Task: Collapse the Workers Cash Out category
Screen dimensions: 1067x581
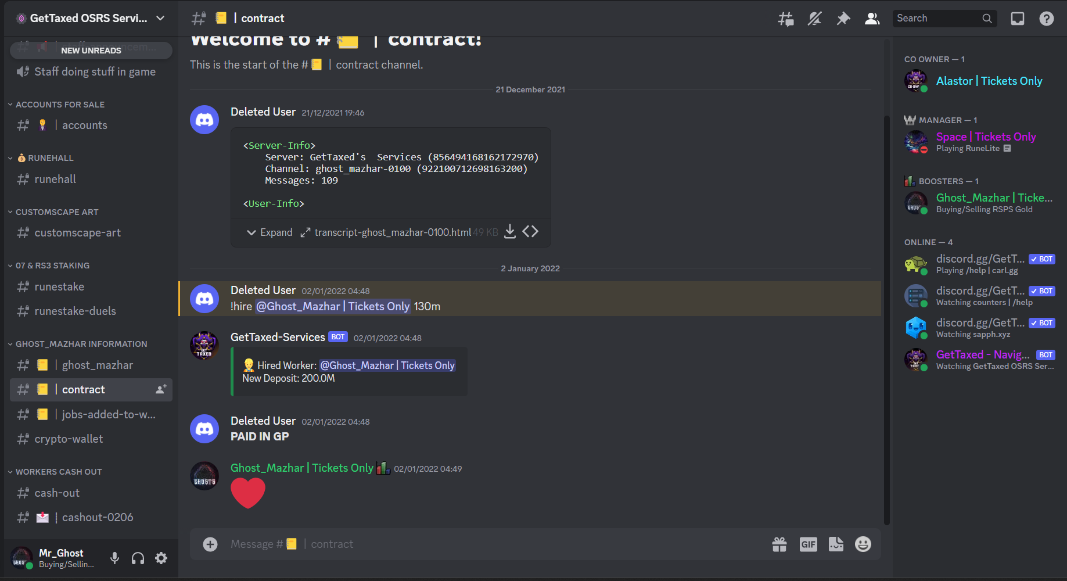Action: pos(55,472)
